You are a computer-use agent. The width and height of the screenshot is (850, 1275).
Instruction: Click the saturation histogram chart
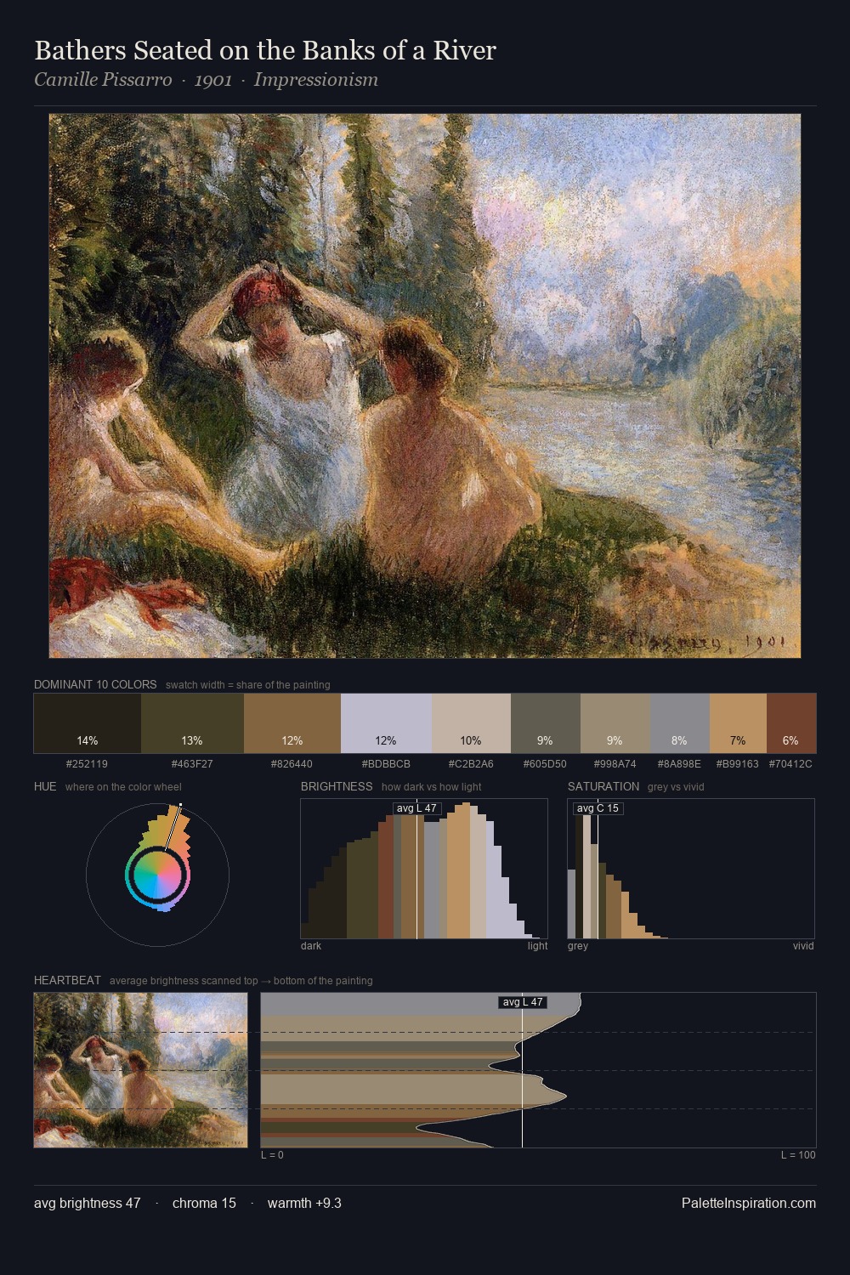click(691, 869)
